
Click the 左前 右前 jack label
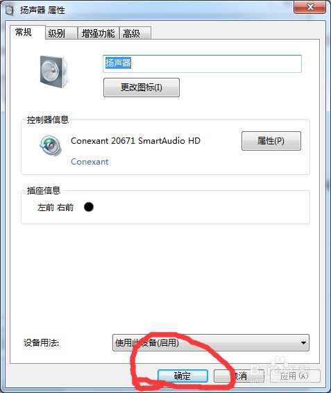[56, 208]
